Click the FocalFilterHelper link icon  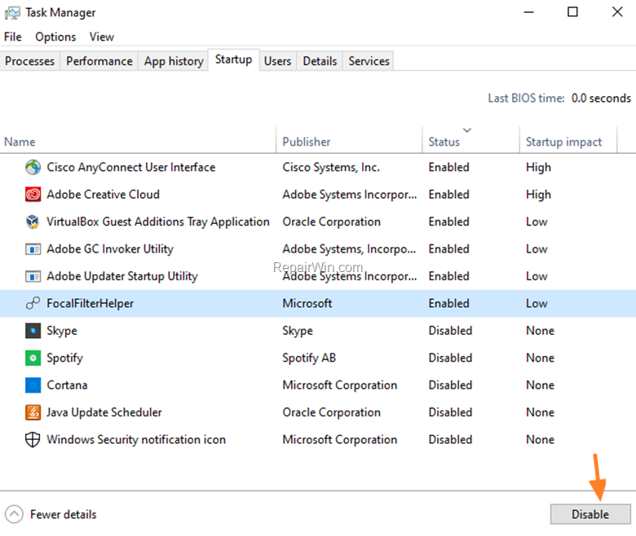click(x=33, y=303)
